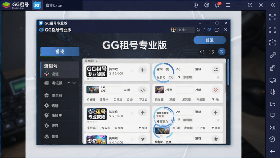
Task: Click icon between gear and square window icons
Action: (207, 30)
